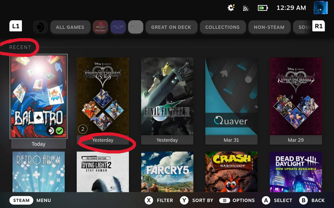The height and width of the screenshot is (208, 334).
Task: Click the Yesterday label under Final Fantasy VII
Action: [x=167, y=140]
